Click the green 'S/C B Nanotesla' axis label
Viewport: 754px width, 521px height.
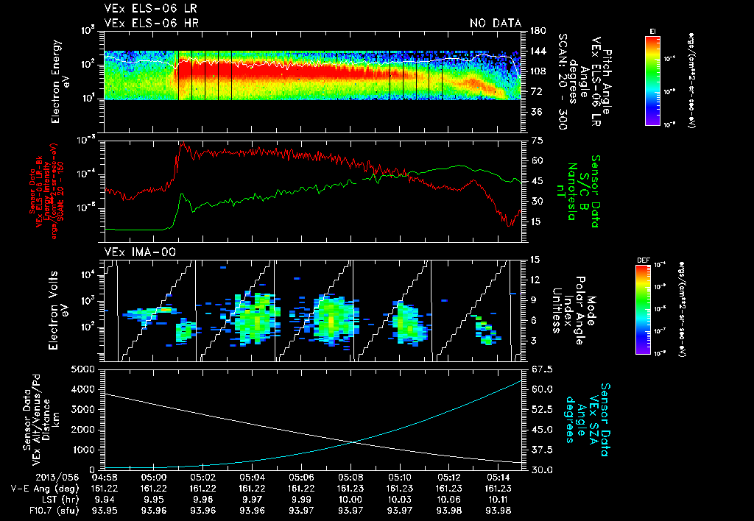pos(577,191)
